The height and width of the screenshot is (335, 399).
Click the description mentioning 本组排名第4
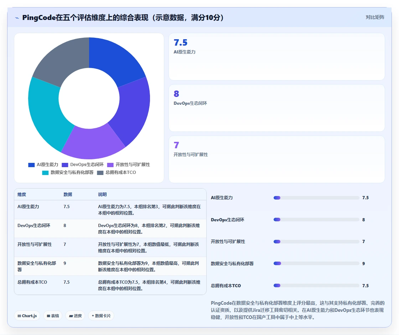tap(149, 285)
